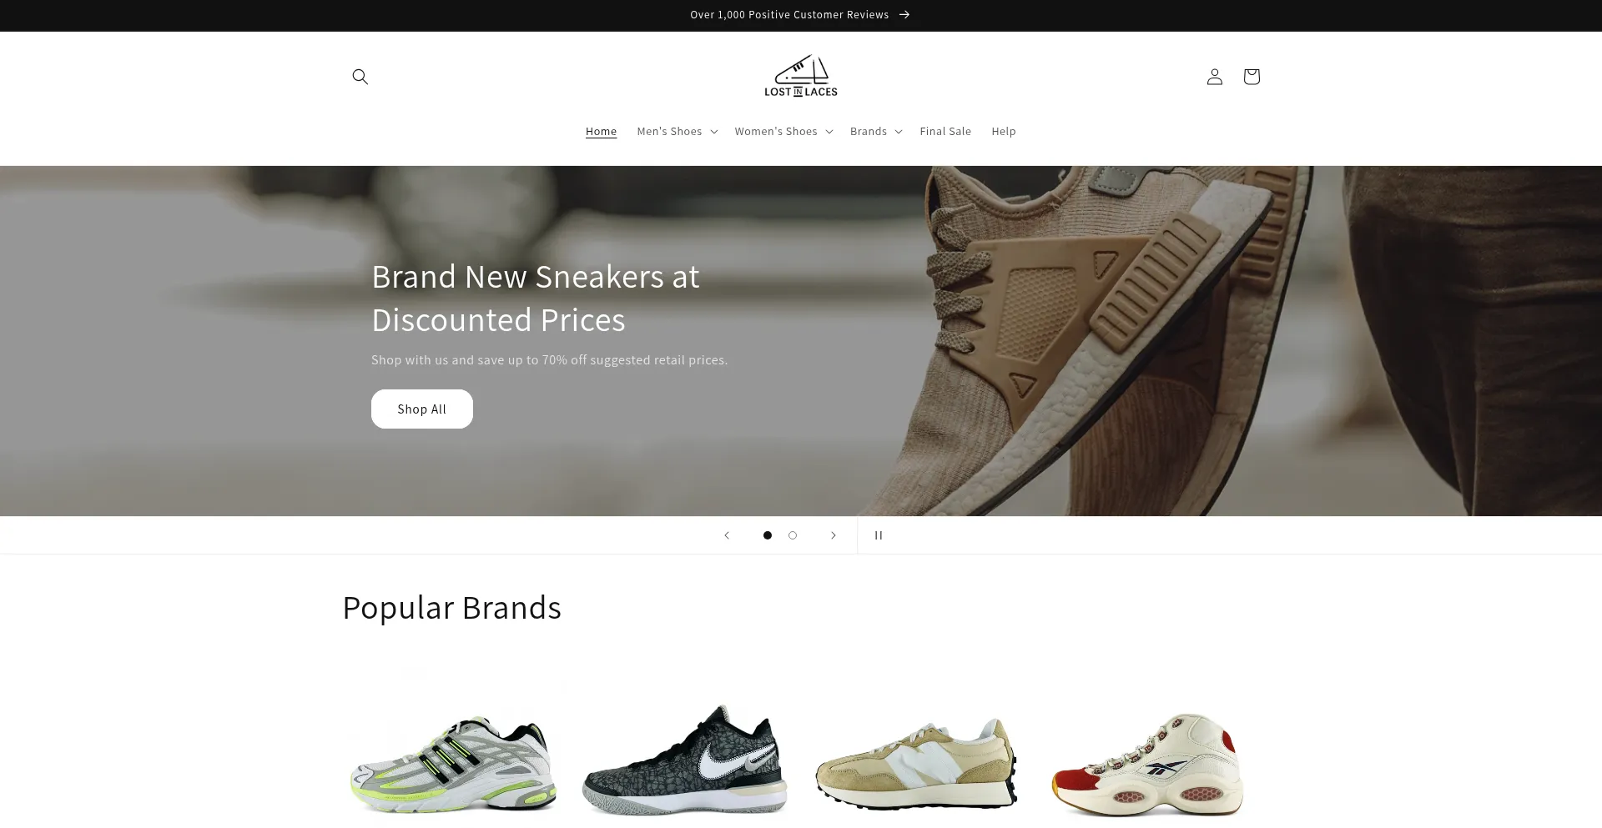The width and height of the screenshot is (1602, 828).
Task: Open the account login icon
Action: [x=1214, y=77]
